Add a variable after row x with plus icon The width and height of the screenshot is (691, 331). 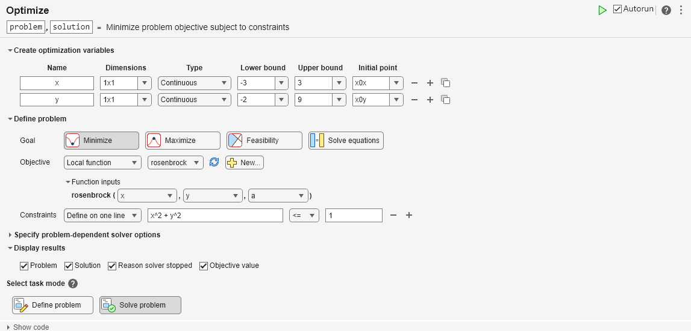click(x=430, y=83)
